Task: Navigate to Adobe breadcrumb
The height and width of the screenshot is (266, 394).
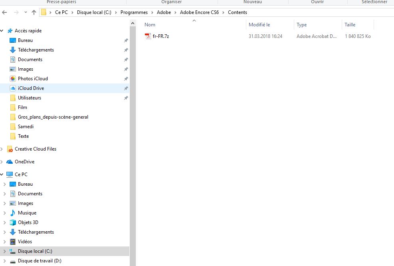Action: [164, 12]
